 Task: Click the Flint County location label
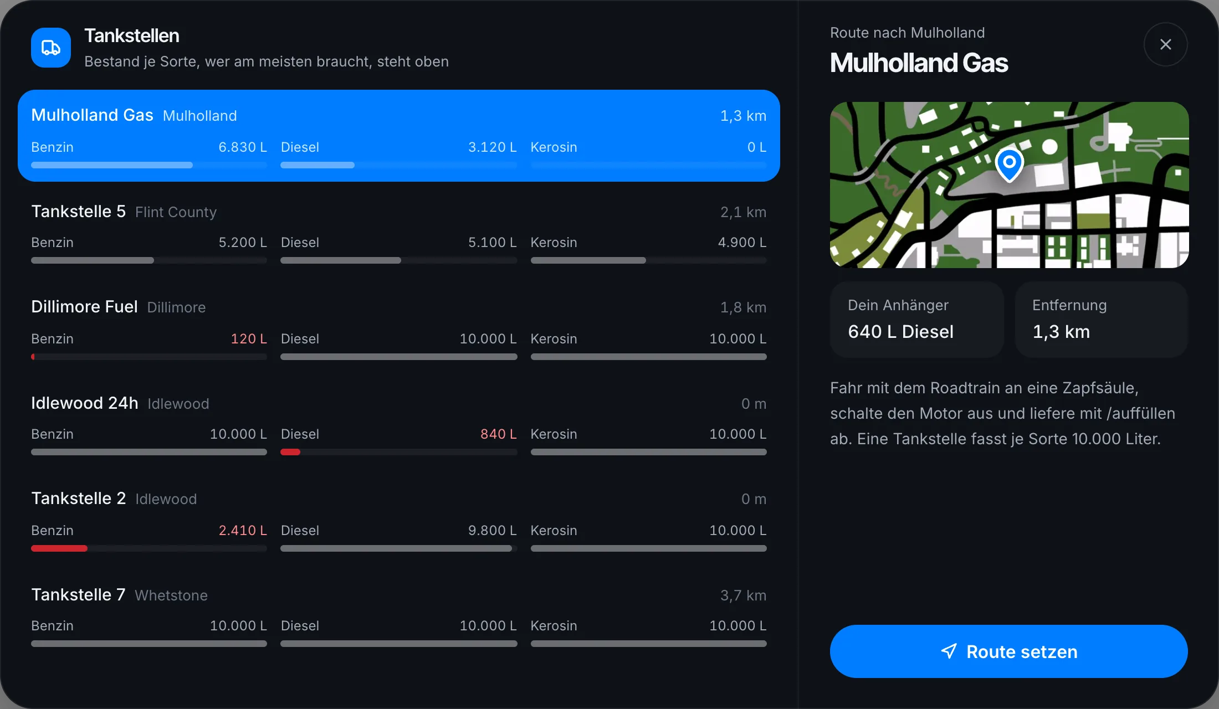(176, 212)
